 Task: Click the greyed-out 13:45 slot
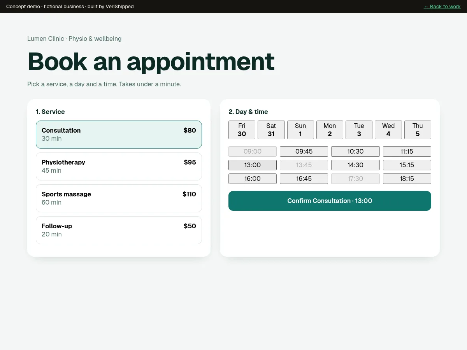(x=304, y=165)
